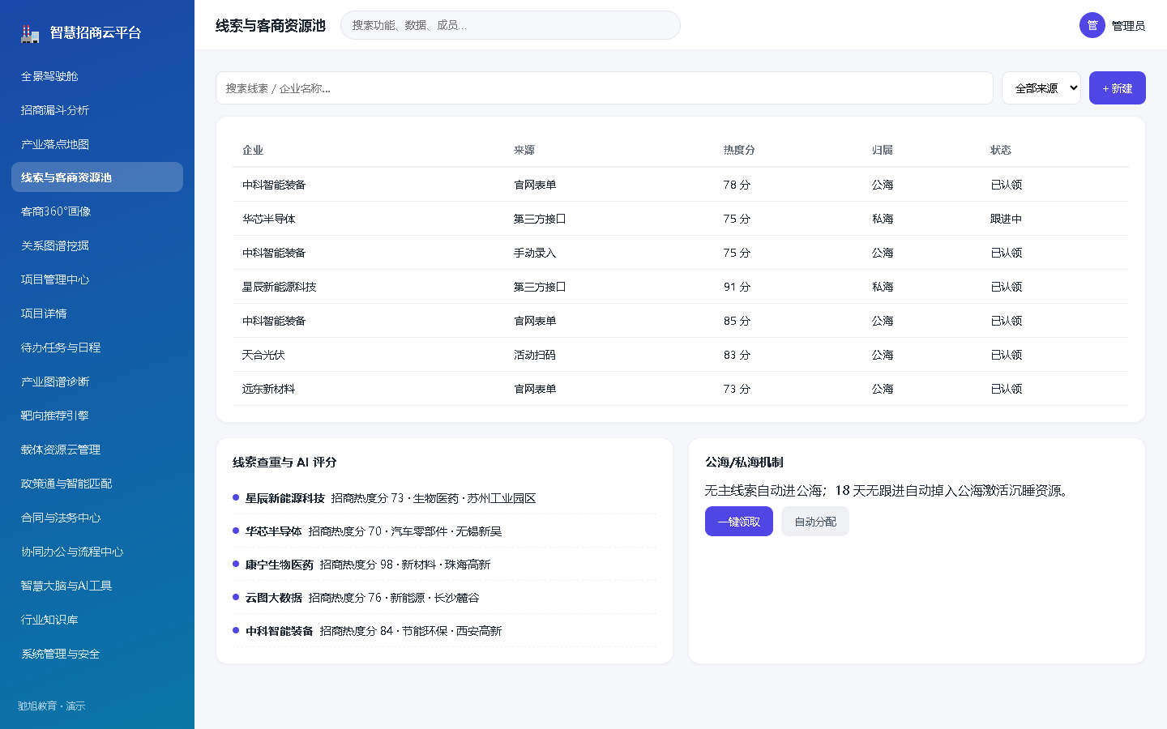The width and height of the screenshot is (1167, 729).
Task: Click the + 新建 button
Action: pos(1118,88)
